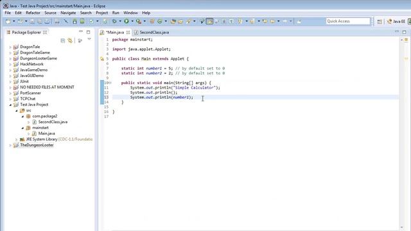Toggle the Mark Occurrences toolbar button

(209, 21)
